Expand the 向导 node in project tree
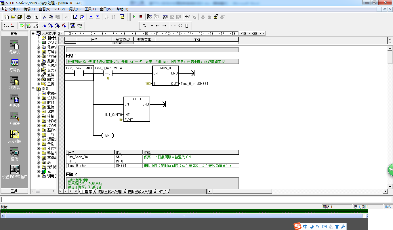The width and height of the screenshot is (393, 230). pos(39,79)
